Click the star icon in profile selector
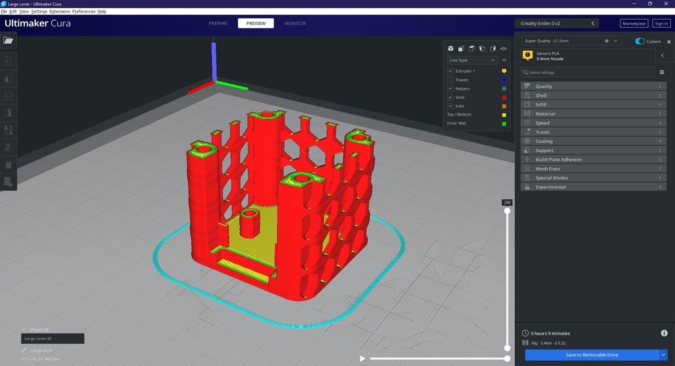The height and width of the screenshot is (366, 675). click(x=606, y=41)
